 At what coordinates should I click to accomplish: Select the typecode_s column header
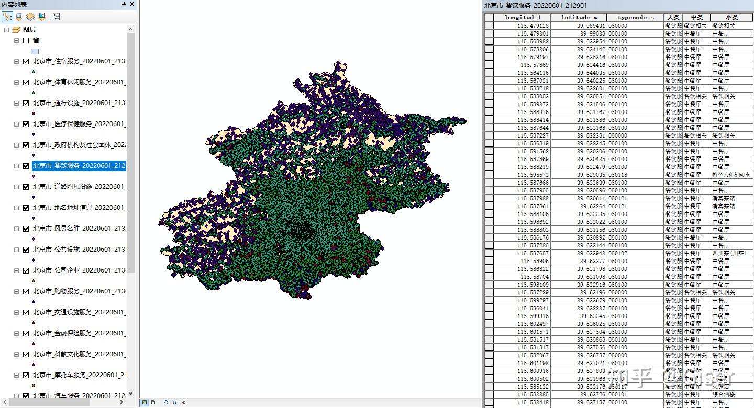tap(635, 17)
